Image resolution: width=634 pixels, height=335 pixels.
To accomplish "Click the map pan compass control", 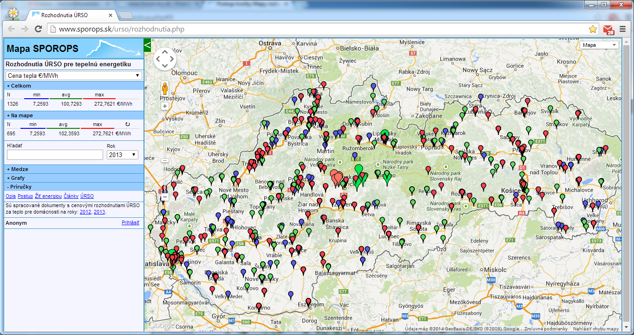I will click(x=165, y=59).
